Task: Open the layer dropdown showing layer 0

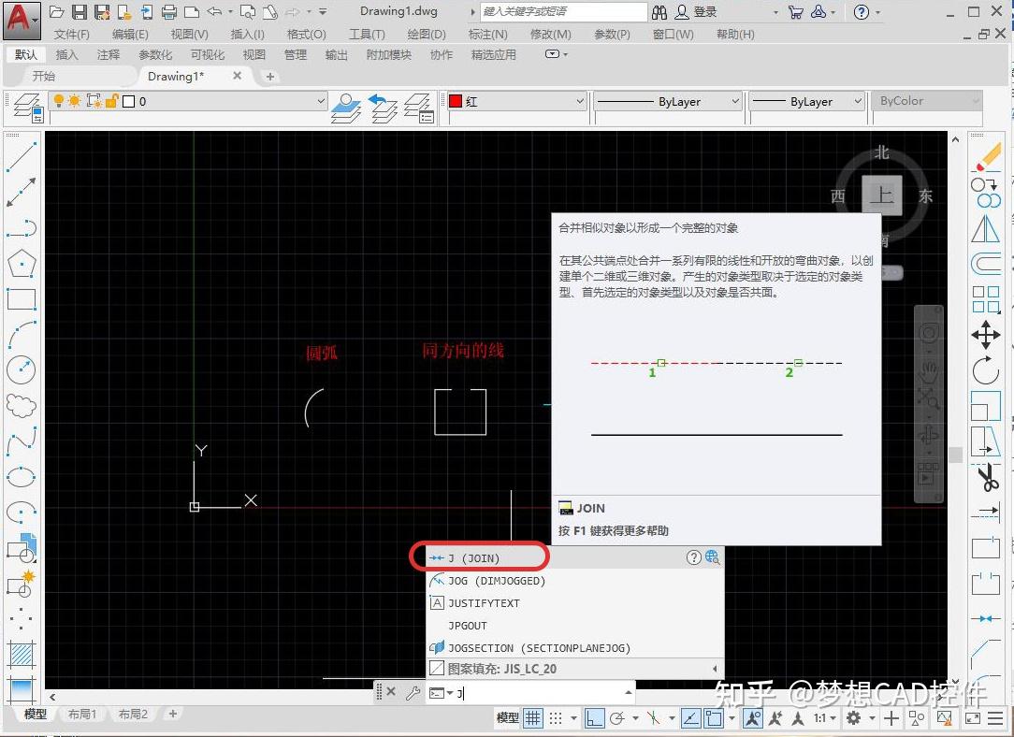Action: point(320,100)
